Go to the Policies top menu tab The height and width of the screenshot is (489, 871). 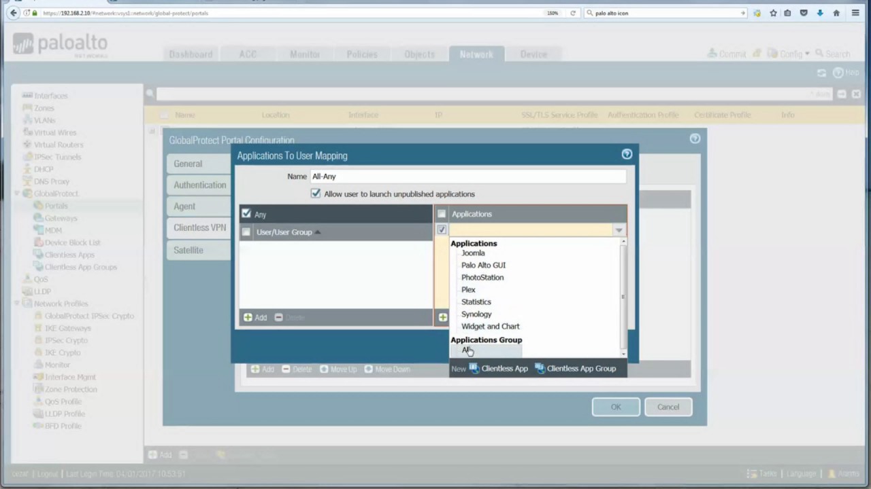[362, 54]
